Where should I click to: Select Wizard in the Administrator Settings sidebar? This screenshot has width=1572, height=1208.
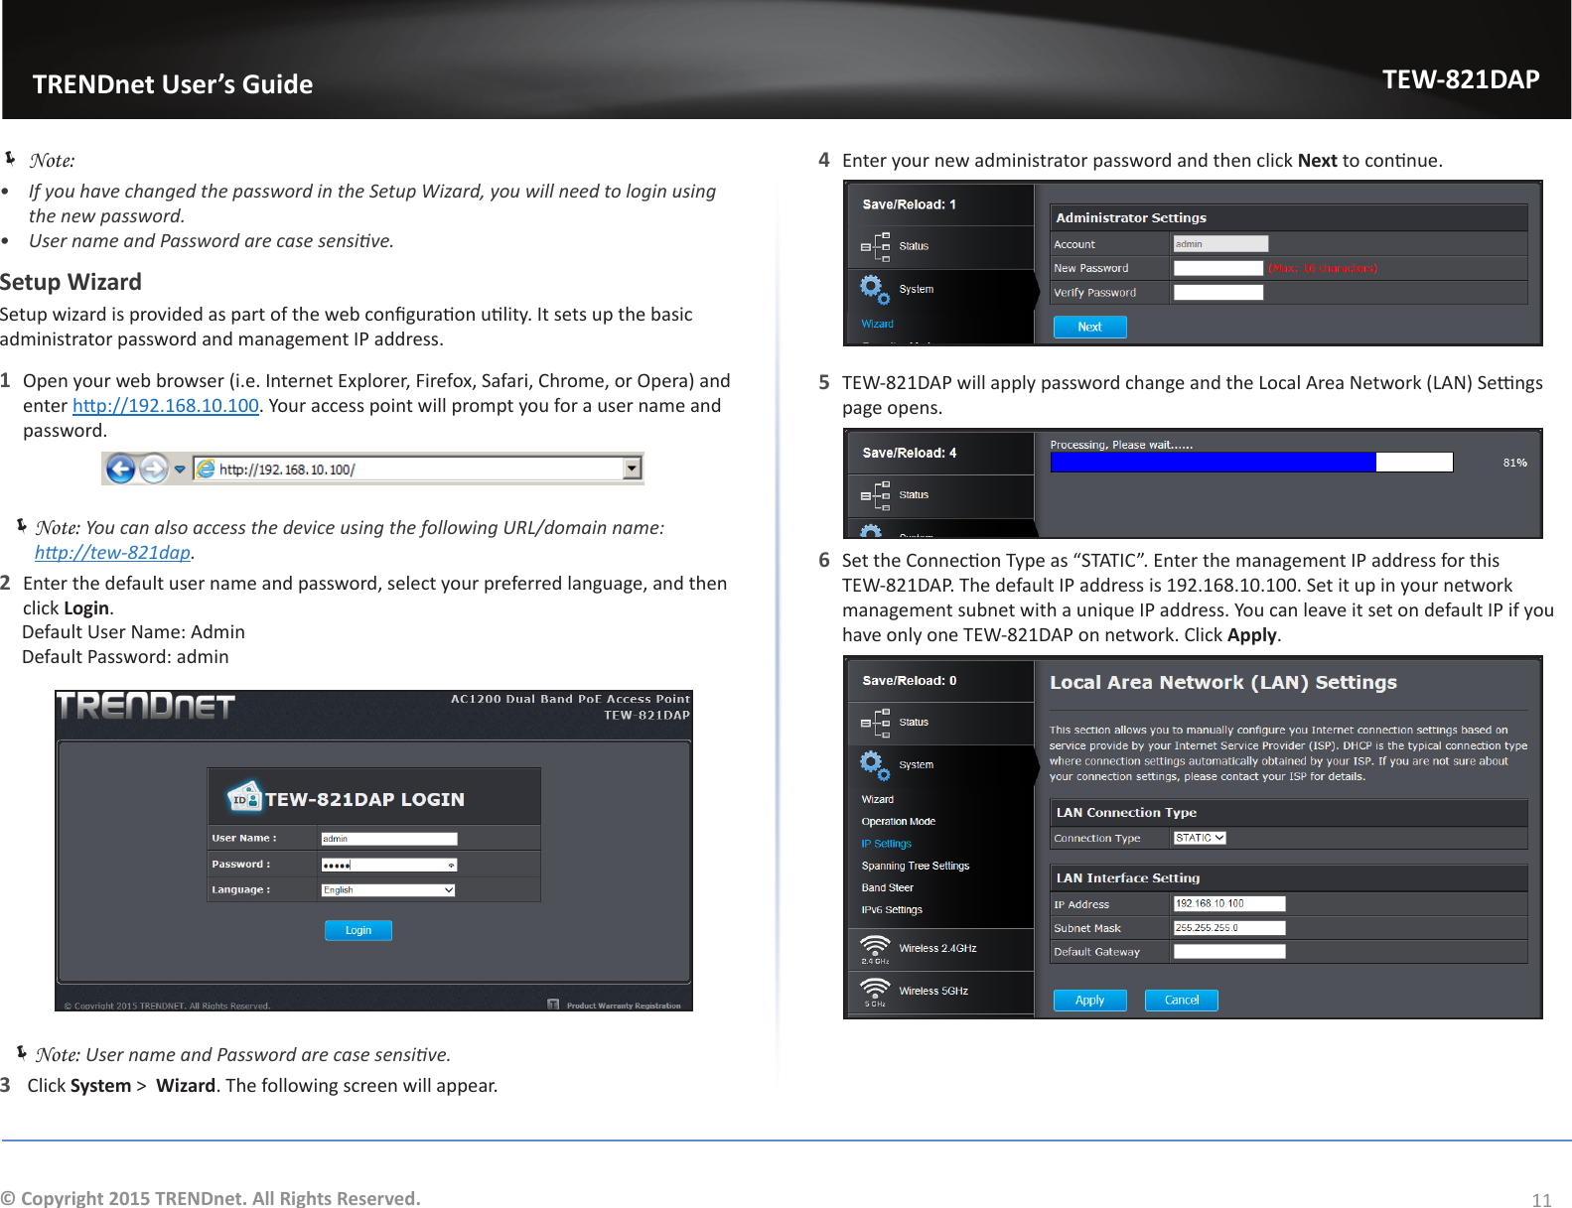pyautogui.click(x=877, y=325)
